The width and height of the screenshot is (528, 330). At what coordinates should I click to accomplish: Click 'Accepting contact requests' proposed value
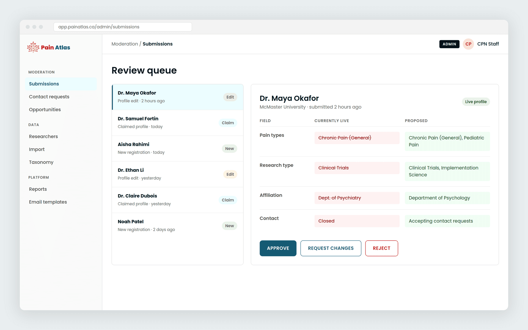pyautogui.click(x=447, y=221)
